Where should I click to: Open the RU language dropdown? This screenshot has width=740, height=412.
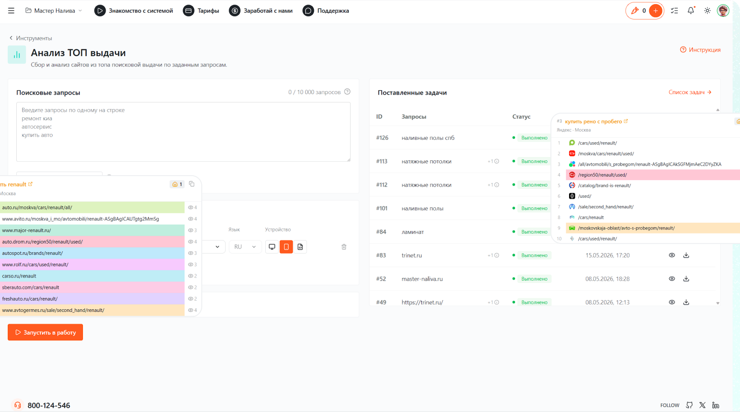[x=245, y=247]
